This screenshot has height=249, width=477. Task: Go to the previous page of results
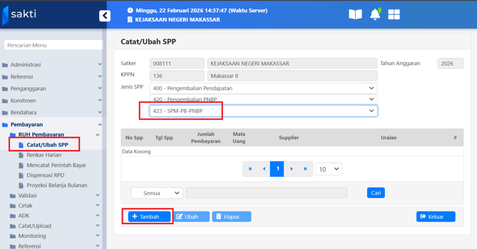point(264,169)
